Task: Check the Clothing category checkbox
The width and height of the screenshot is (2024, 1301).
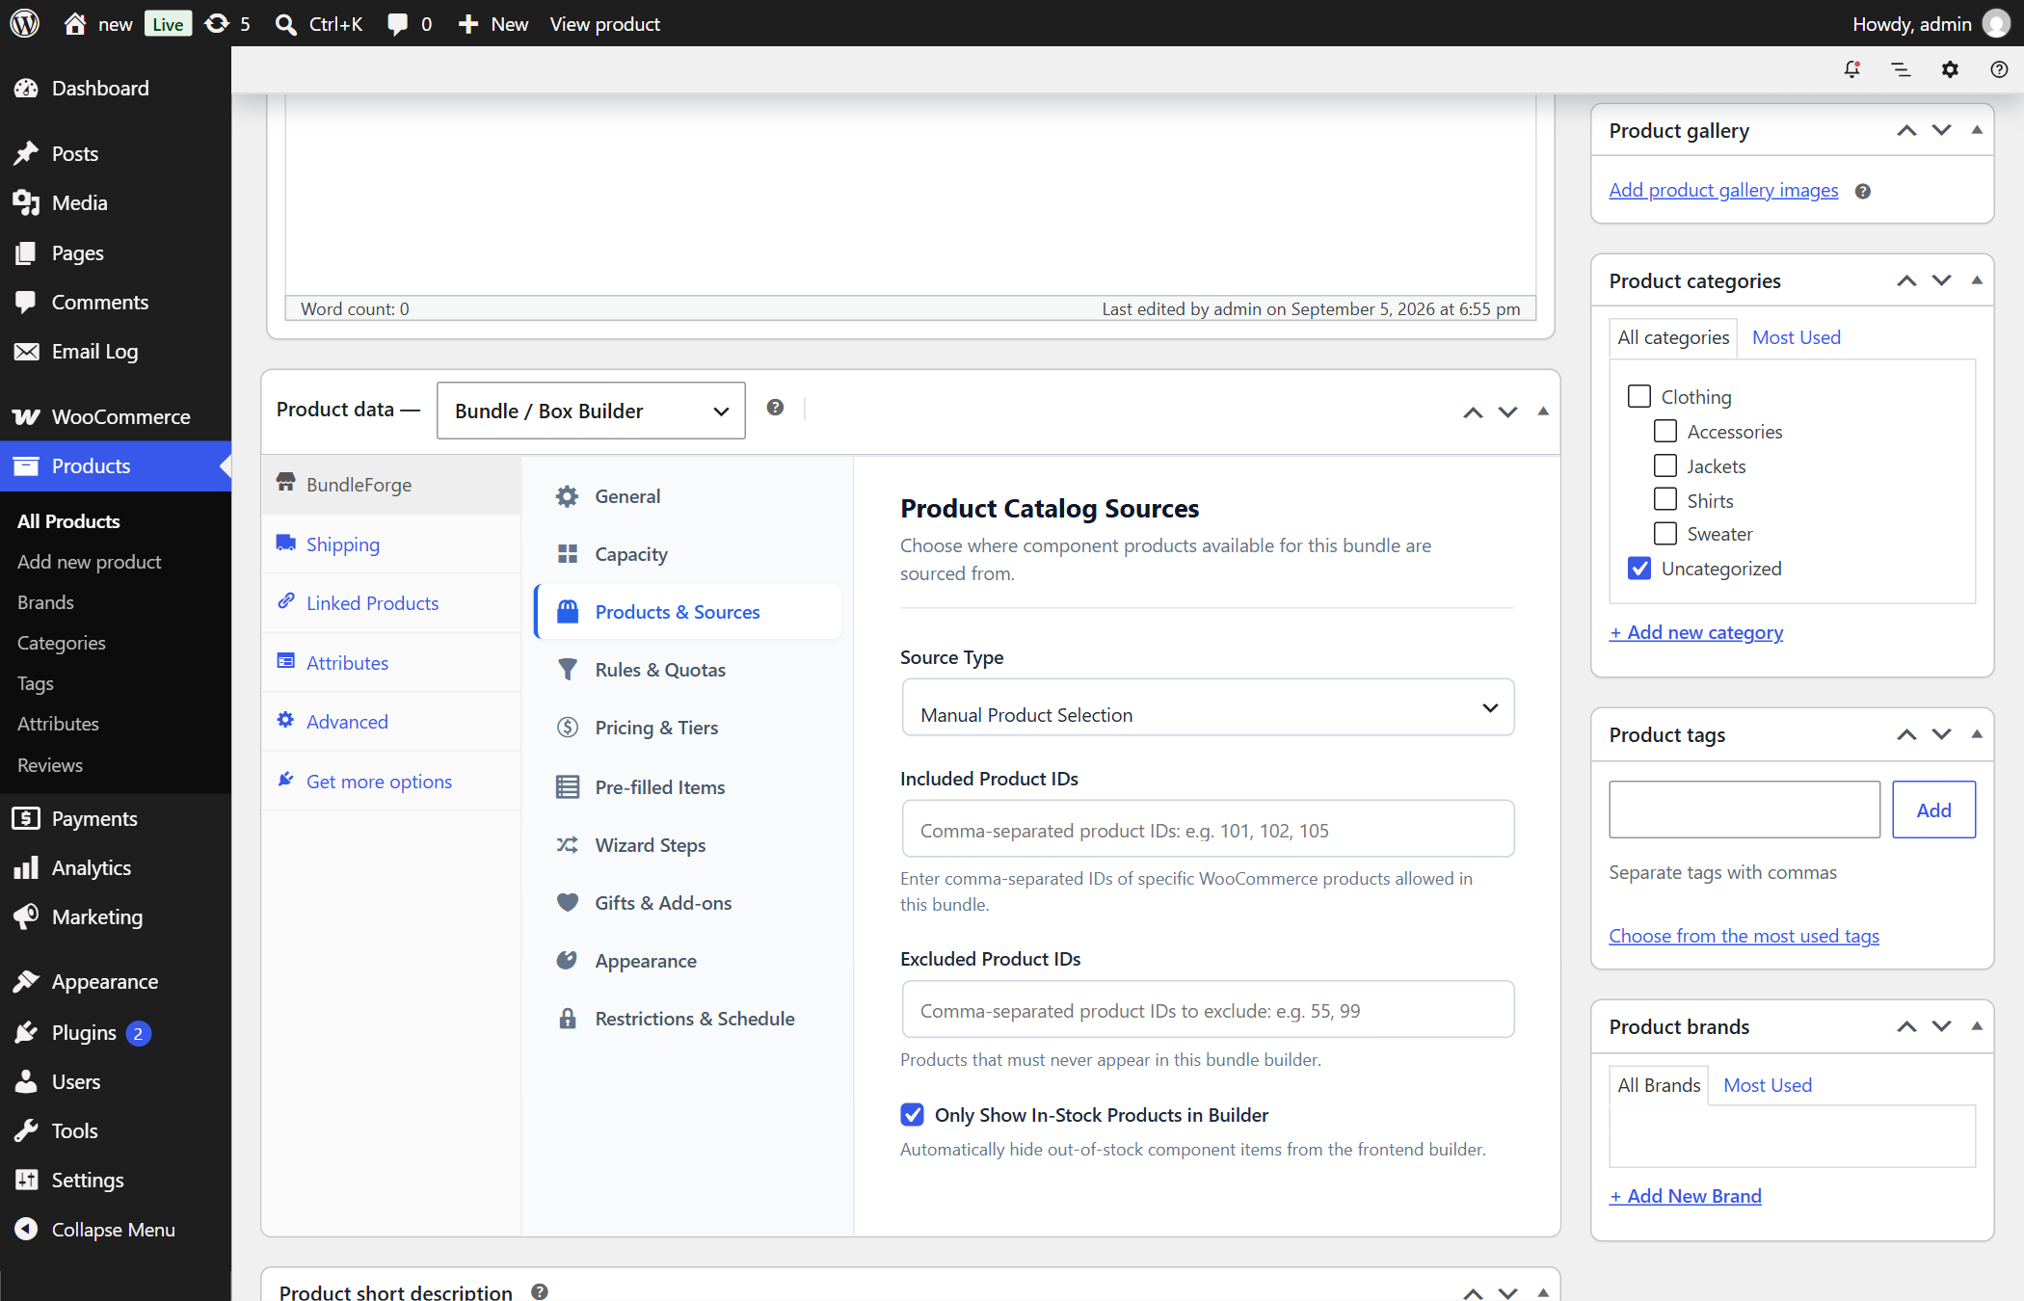Action: (x=1638, y=396)
